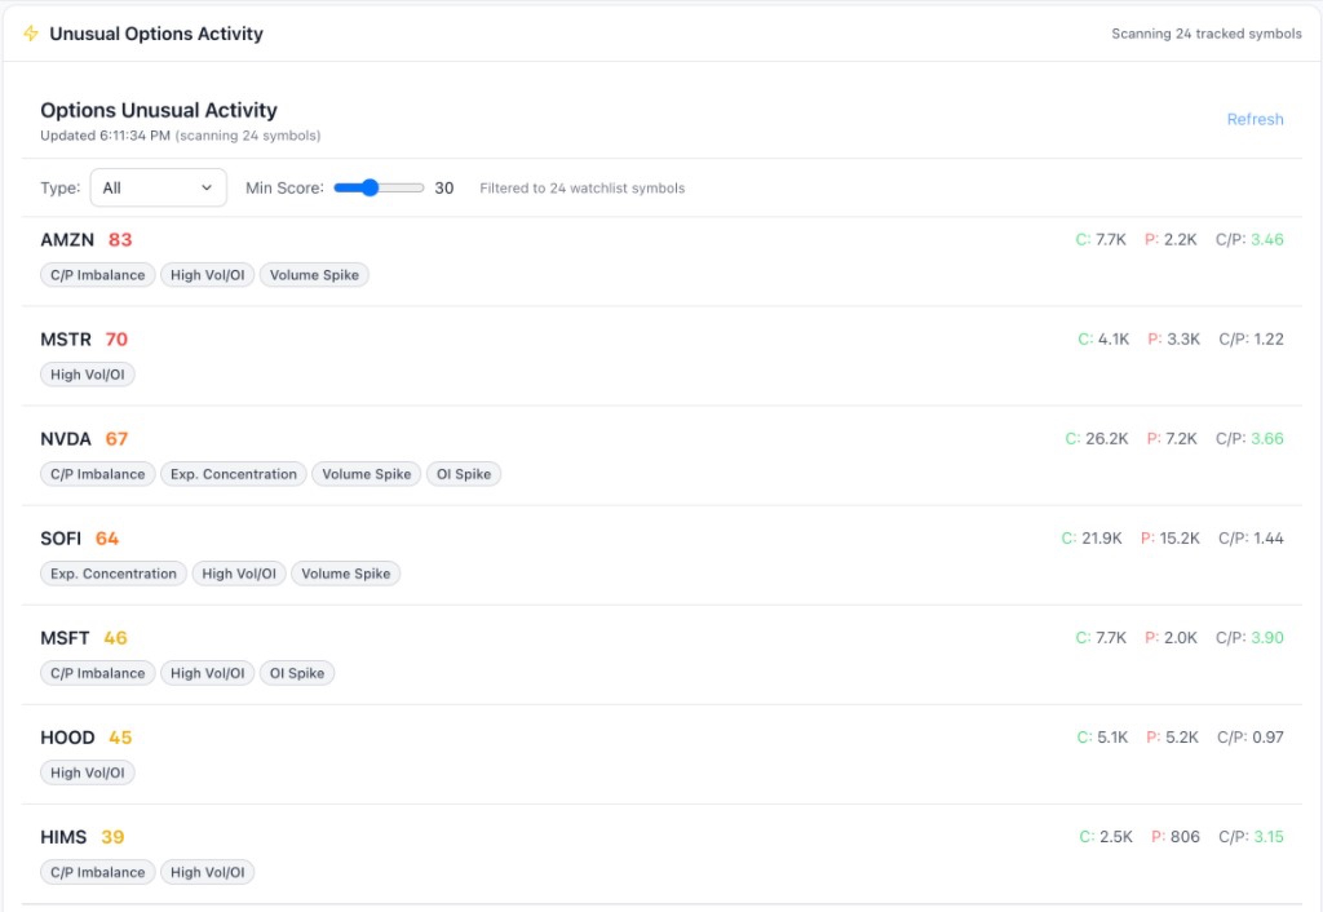This screenshot has width=1323, height=912.
Task: Click SOFI call volume C: 21.9K
Action: tap(1092, 538)
